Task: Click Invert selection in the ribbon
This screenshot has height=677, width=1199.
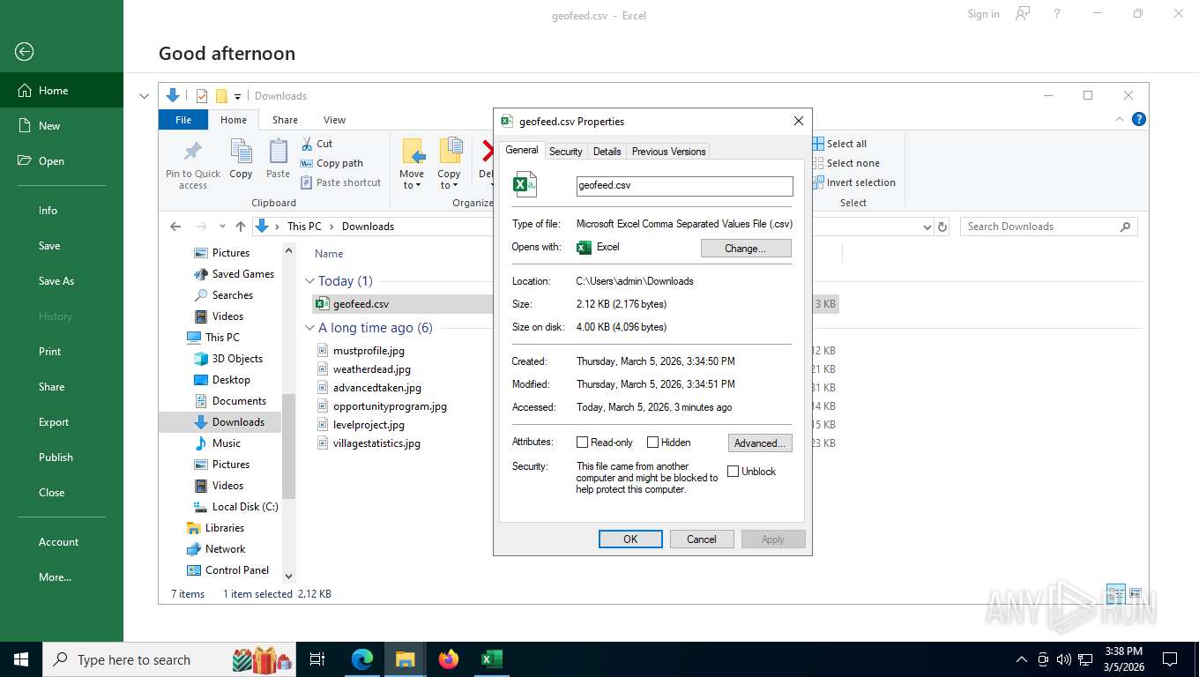Action: pyautogui.click(x=853, y=182)
